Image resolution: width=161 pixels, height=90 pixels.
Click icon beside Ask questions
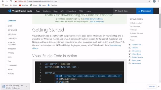coord(130,51)
